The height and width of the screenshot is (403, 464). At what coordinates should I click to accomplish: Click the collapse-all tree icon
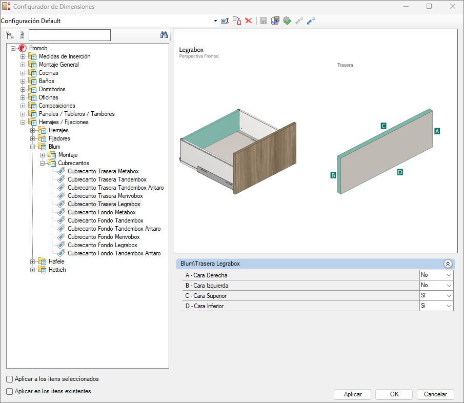click(22, 35)
